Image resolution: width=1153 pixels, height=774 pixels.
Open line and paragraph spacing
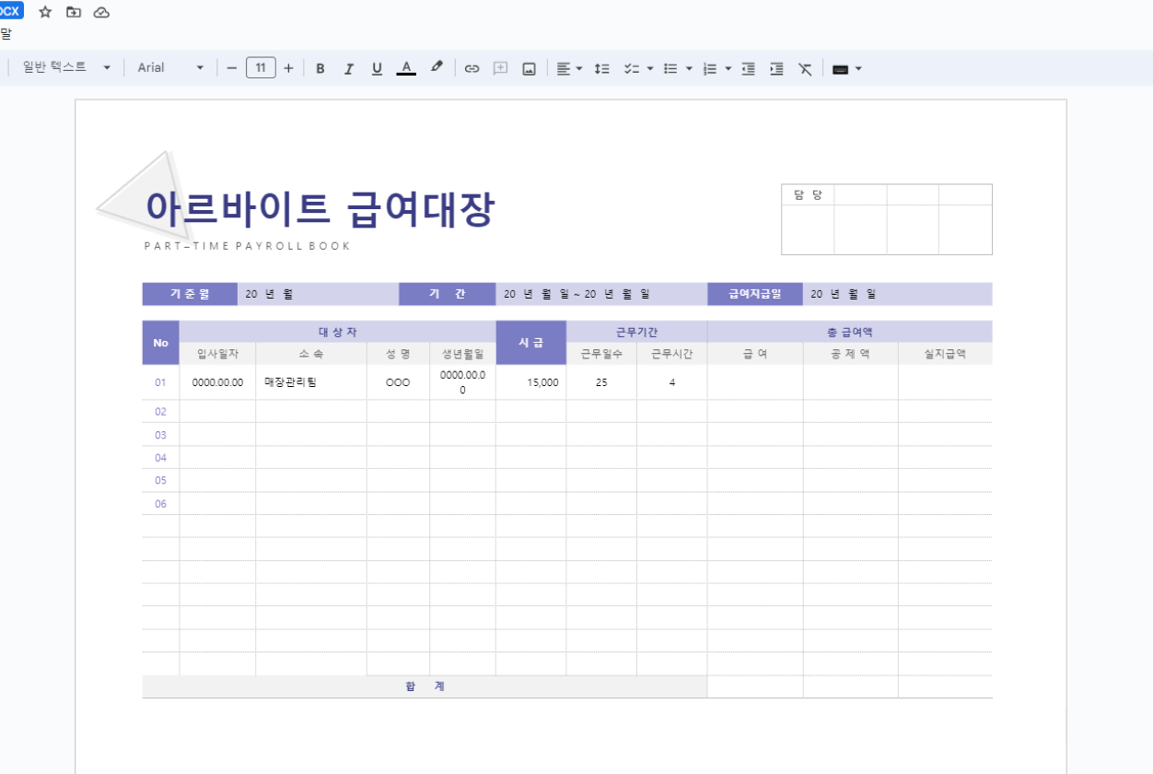click(x=601, y=68)
